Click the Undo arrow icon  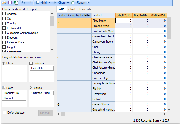(23, 3)
